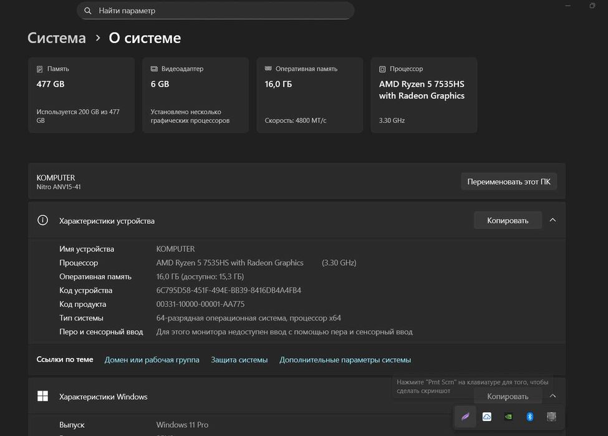Open the Видеоадаптер card showing 6 GB

coord(195,95)
